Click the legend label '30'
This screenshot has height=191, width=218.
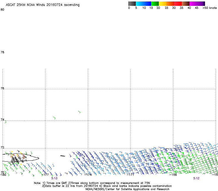tap(174, 8)
